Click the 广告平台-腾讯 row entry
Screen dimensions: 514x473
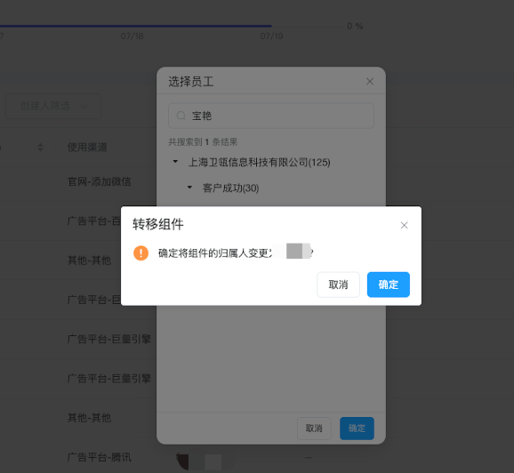[x=99, y=457]
